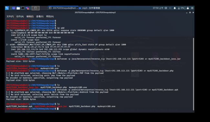This screenshot has height=122, width=210.
Task: Close the terminal window
Action: tap(193, 13)
